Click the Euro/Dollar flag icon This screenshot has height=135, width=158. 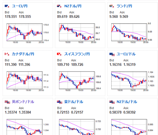112,54
